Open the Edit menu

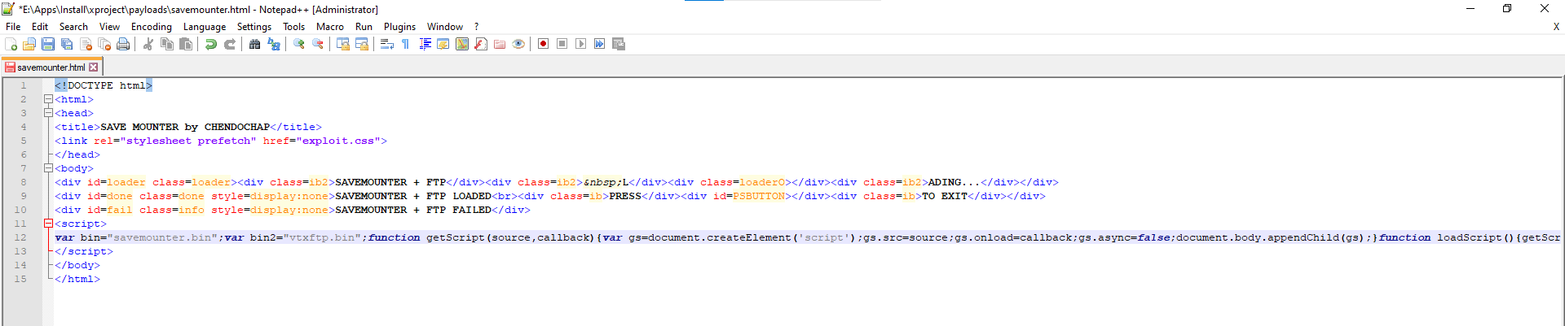pyautogui.click(x=40, y=27)
